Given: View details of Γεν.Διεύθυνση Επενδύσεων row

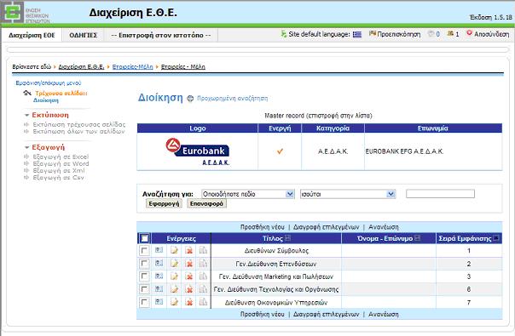Looking at the screenshot, I should pos(159,263).
